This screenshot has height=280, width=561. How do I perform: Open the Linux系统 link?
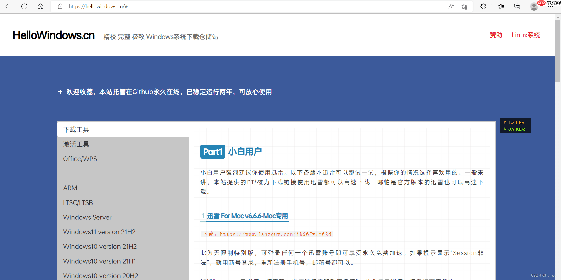point(526,35)
